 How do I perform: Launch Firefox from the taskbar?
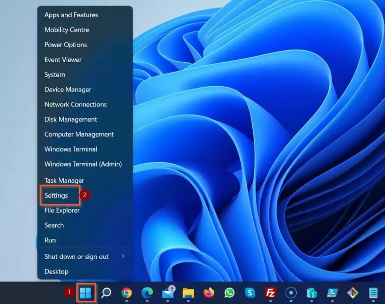pos(209,292)
